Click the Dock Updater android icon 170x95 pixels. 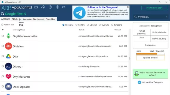(x=8, y=86)
